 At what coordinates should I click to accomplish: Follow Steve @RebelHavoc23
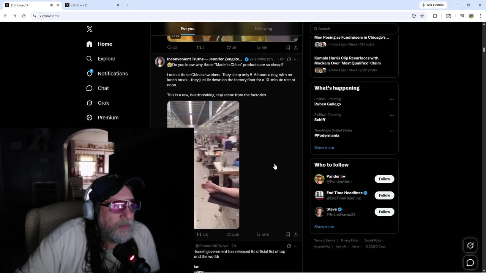click(384, 212)
